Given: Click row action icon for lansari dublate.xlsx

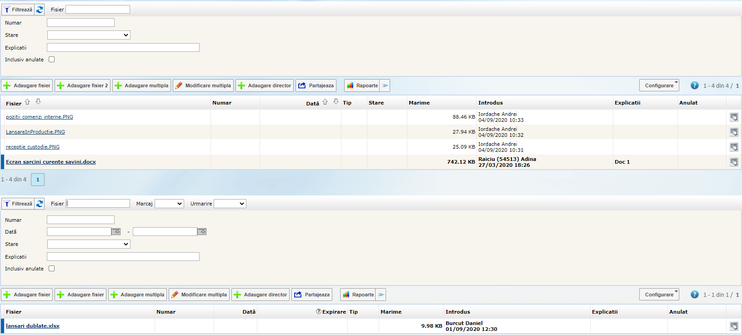Looking at the screenshot, I should click(x=734, y=326).
